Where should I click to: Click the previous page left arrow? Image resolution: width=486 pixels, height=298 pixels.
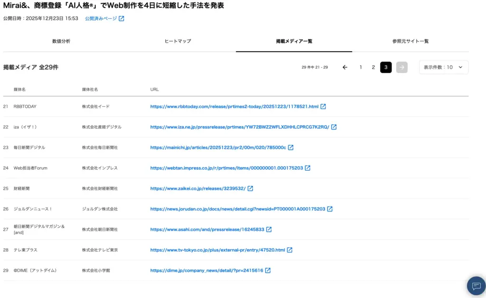pos(345,67)
